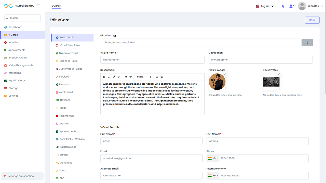Click the URL Alias help question icon

(115, 36)
